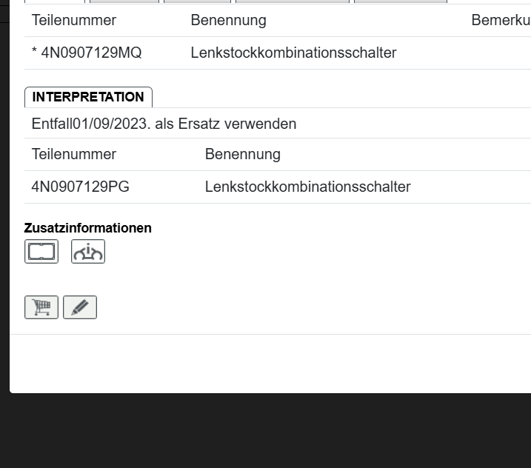
Task: Click the truncated Bemerku column header
Action: [501, 20]
